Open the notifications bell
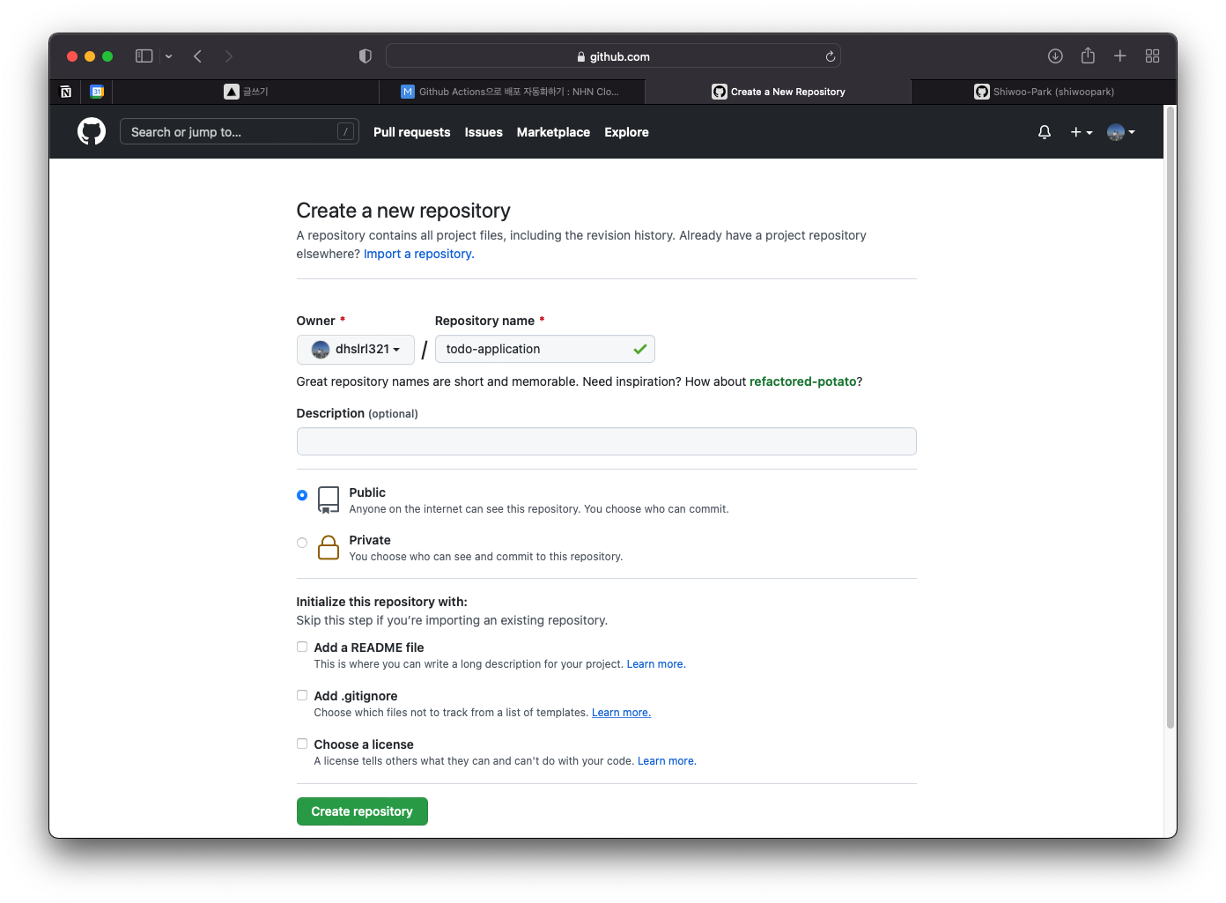The image size is (1226, 903). point(1045,132)
